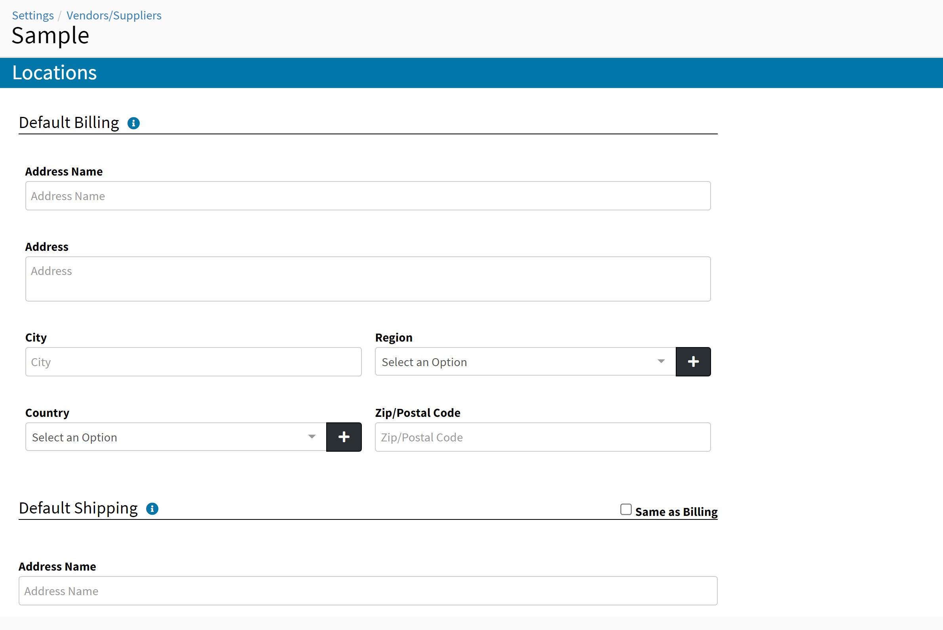Viewport: 943px width, 630px height.
Task: Go to Settings breadcrumb link
Action: (32, 15)
